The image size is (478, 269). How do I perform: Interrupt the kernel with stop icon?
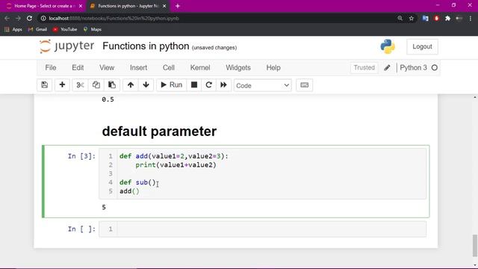[194, 84]
